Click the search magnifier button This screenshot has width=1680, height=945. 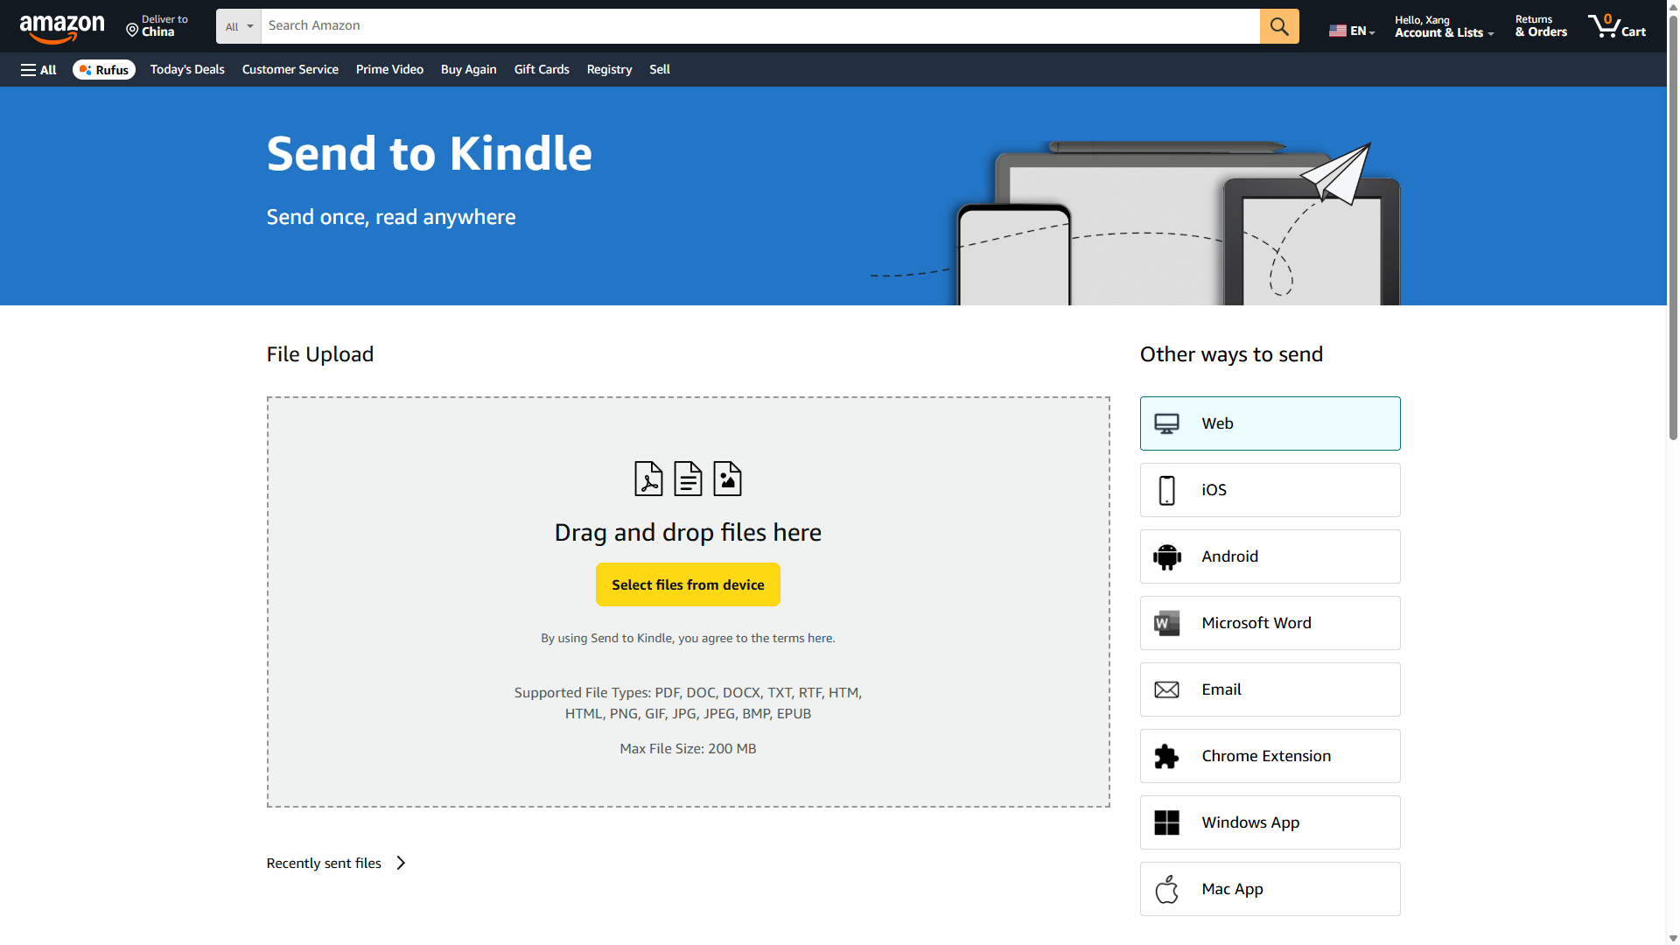1278,26
